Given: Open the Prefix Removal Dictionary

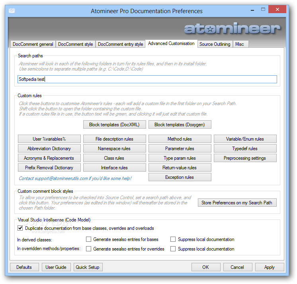Looking at the screenshot, I should tap(49, 168).
